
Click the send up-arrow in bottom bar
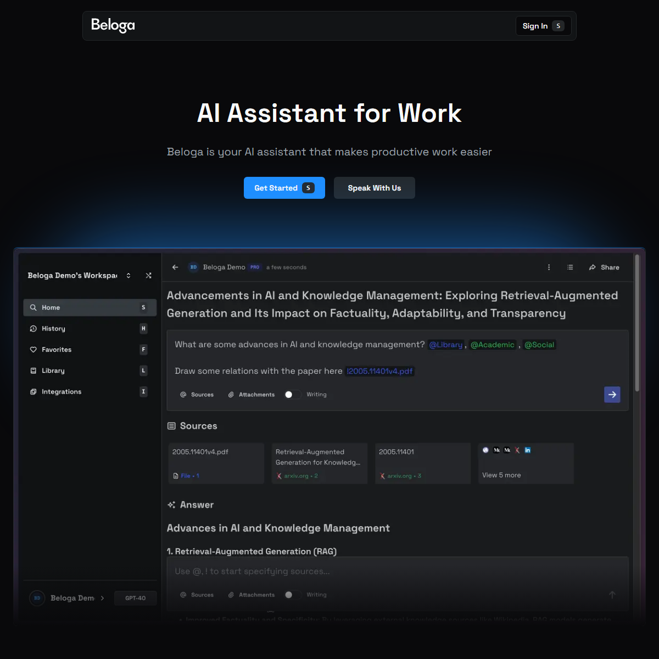tap(612, 595)
